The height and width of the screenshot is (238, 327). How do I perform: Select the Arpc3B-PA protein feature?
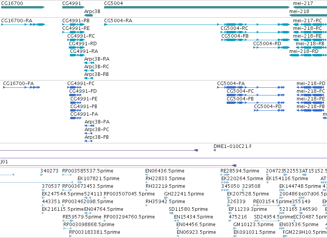(x=89, y=126)
